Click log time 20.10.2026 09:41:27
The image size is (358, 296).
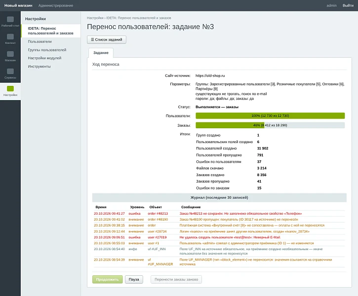tap(109, 214)
